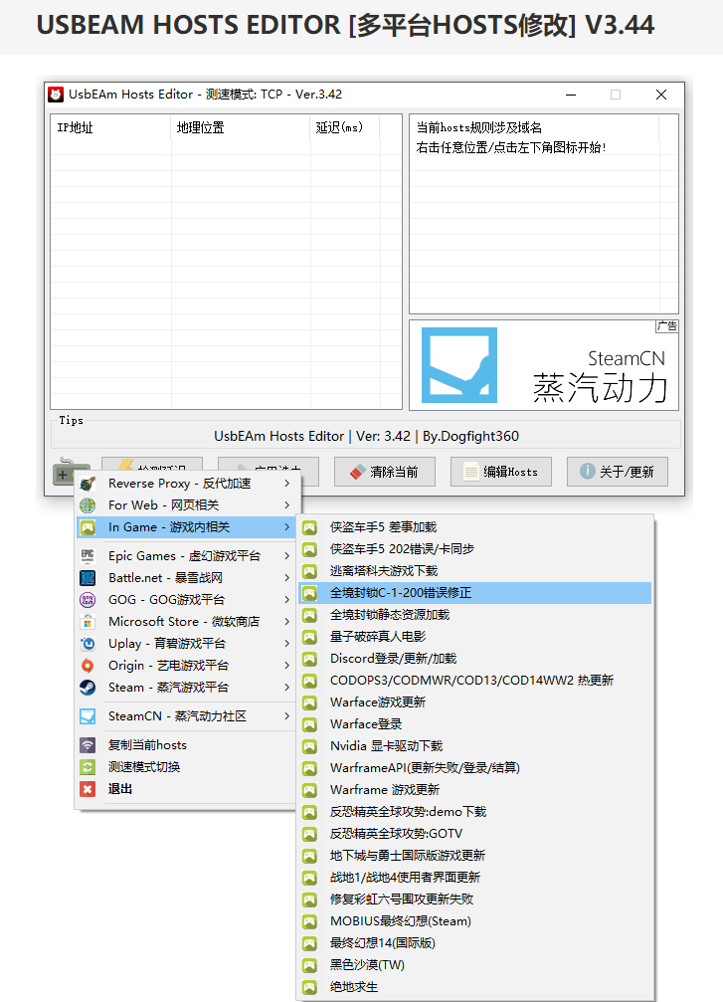Click the Microsoft Store icon
The width and height of the screenshot is (723, 1002).
point(88,622)
